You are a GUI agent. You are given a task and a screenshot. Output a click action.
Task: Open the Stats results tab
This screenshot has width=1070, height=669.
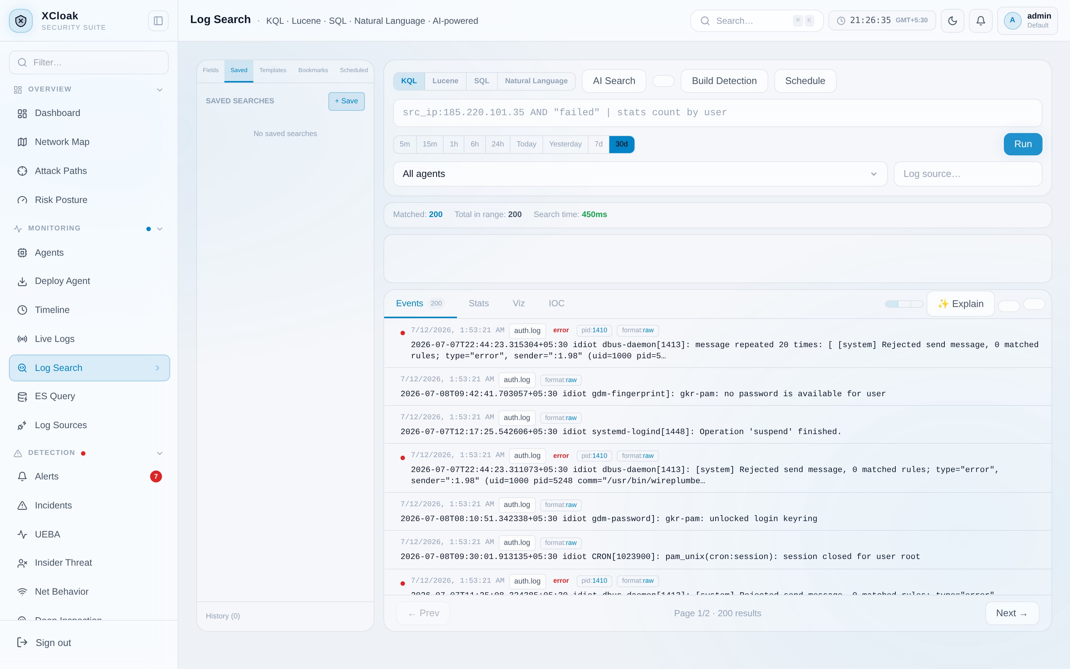[x=479, y=304]
